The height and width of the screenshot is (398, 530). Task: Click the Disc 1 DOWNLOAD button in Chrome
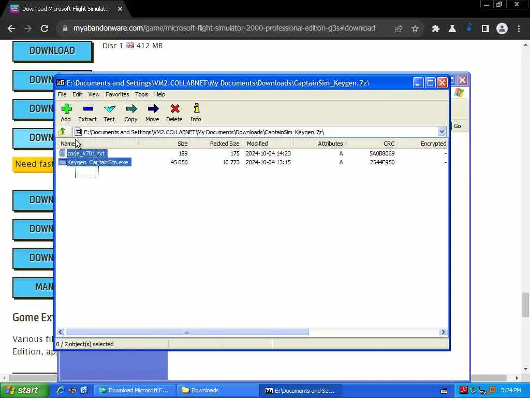[52, 51]
